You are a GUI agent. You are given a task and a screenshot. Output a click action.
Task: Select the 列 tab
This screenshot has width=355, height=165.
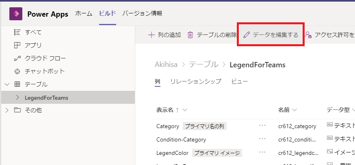tap(158, 81)
